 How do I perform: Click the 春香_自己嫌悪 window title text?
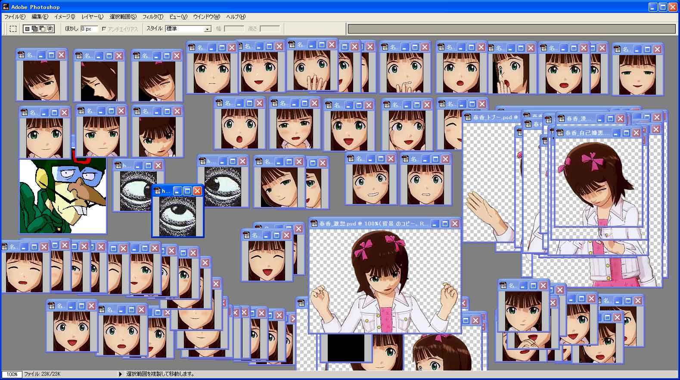click(587, 133)
